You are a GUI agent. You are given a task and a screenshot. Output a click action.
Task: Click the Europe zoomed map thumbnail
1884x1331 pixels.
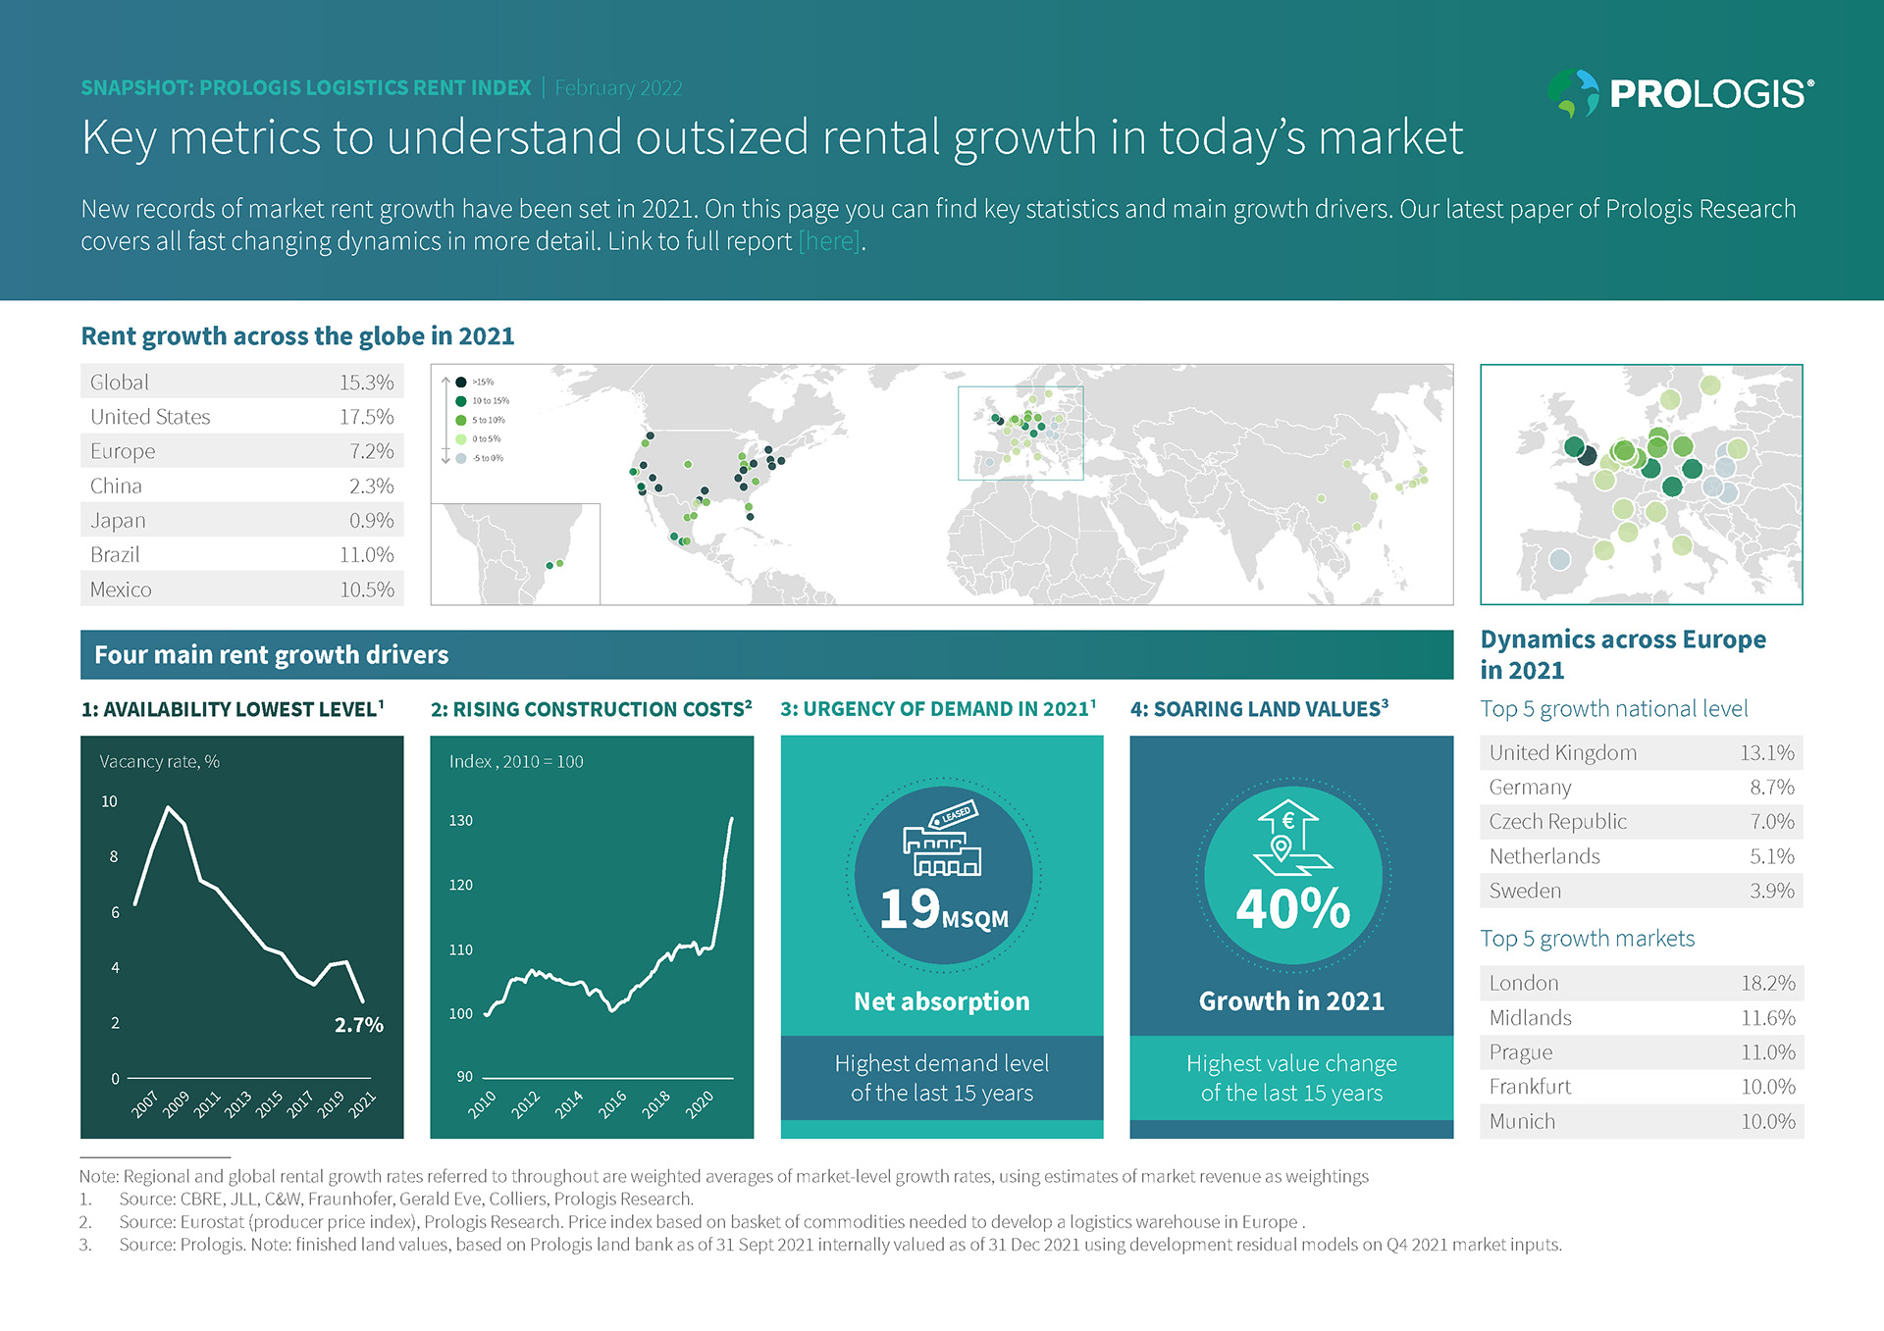pos(1641,484)
